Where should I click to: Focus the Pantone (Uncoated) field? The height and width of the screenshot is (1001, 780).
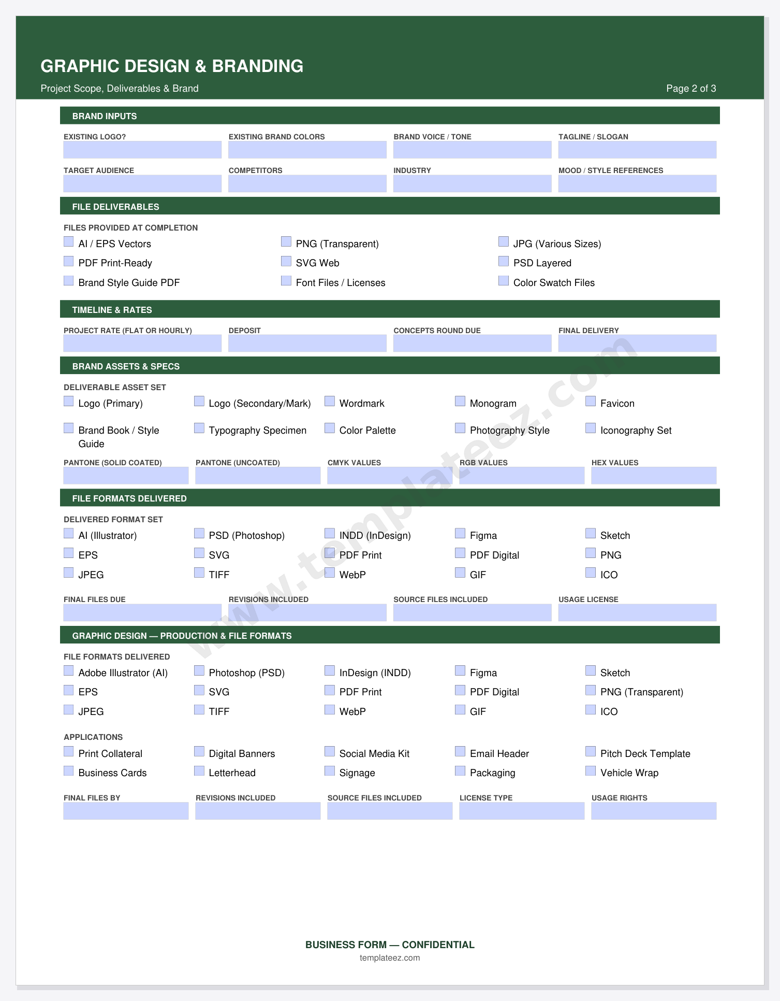coord(258,476)
